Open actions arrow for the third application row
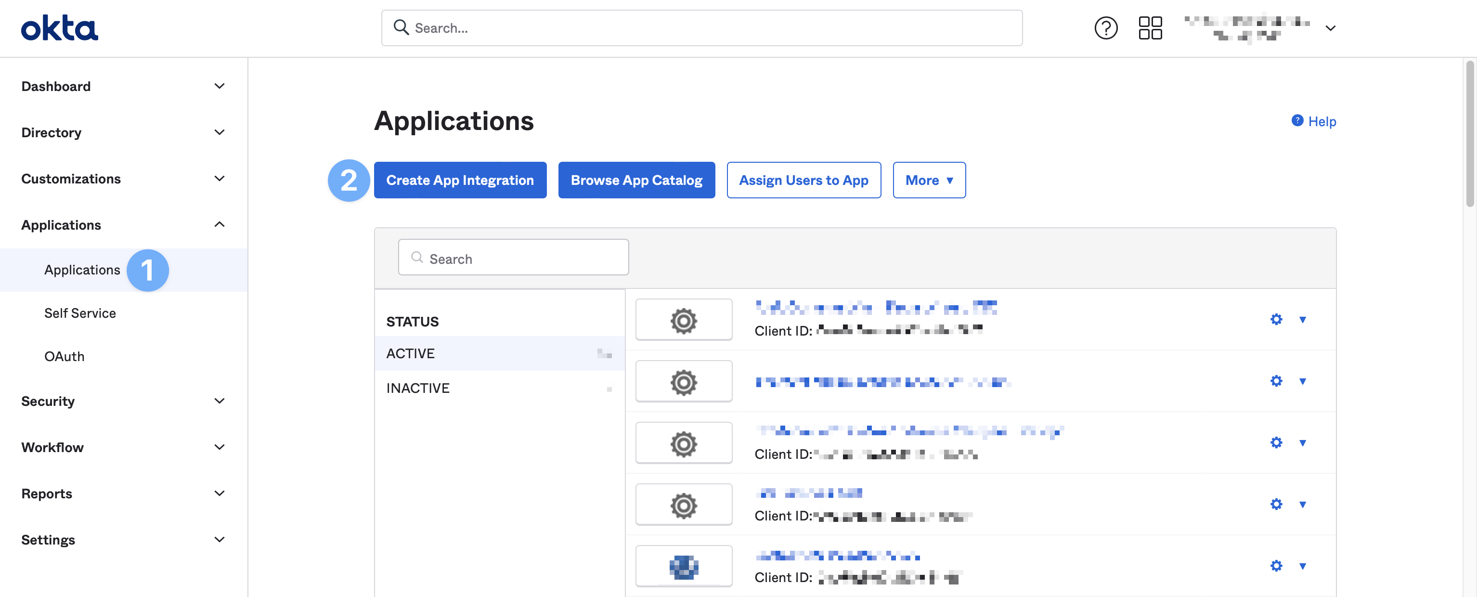The image size is (1477, 597). pos(1303,443)
